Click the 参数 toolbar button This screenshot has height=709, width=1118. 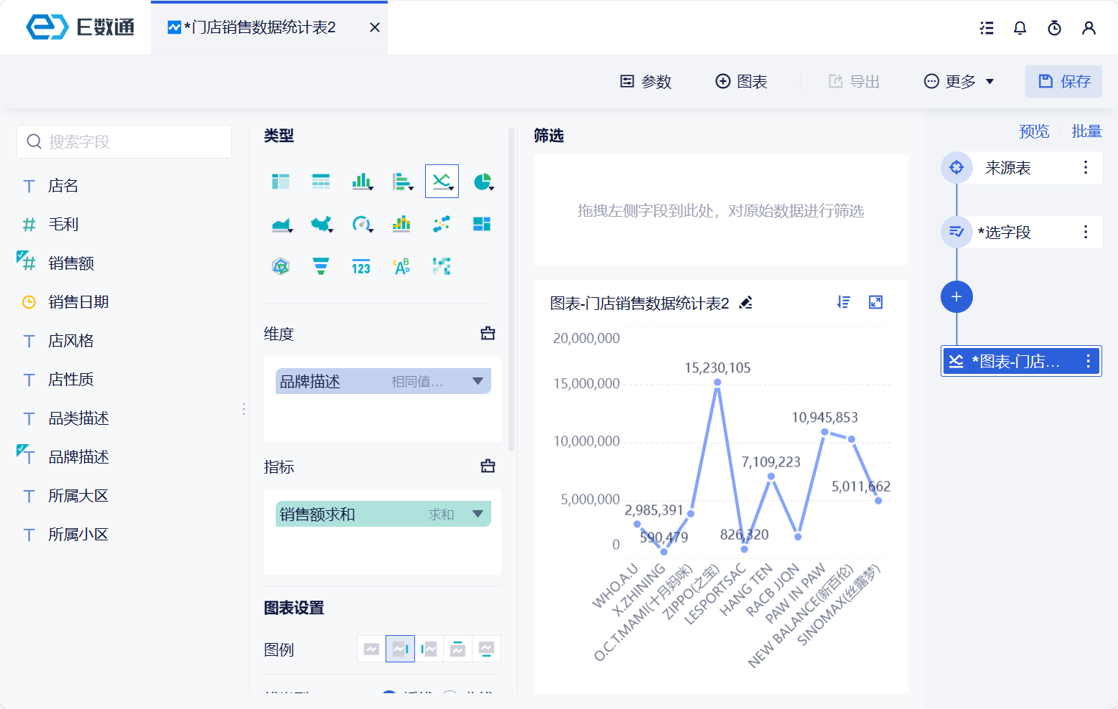(646, 82)
